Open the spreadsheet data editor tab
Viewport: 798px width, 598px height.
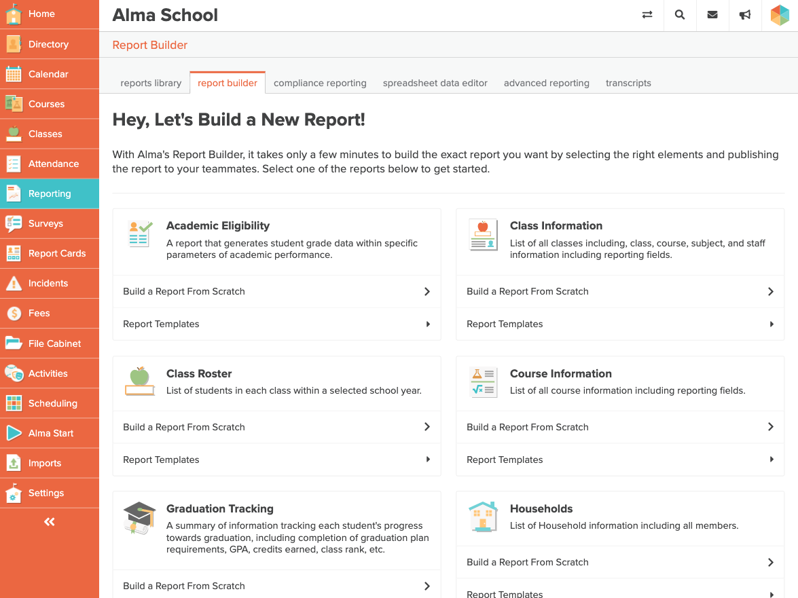[435, 83]
